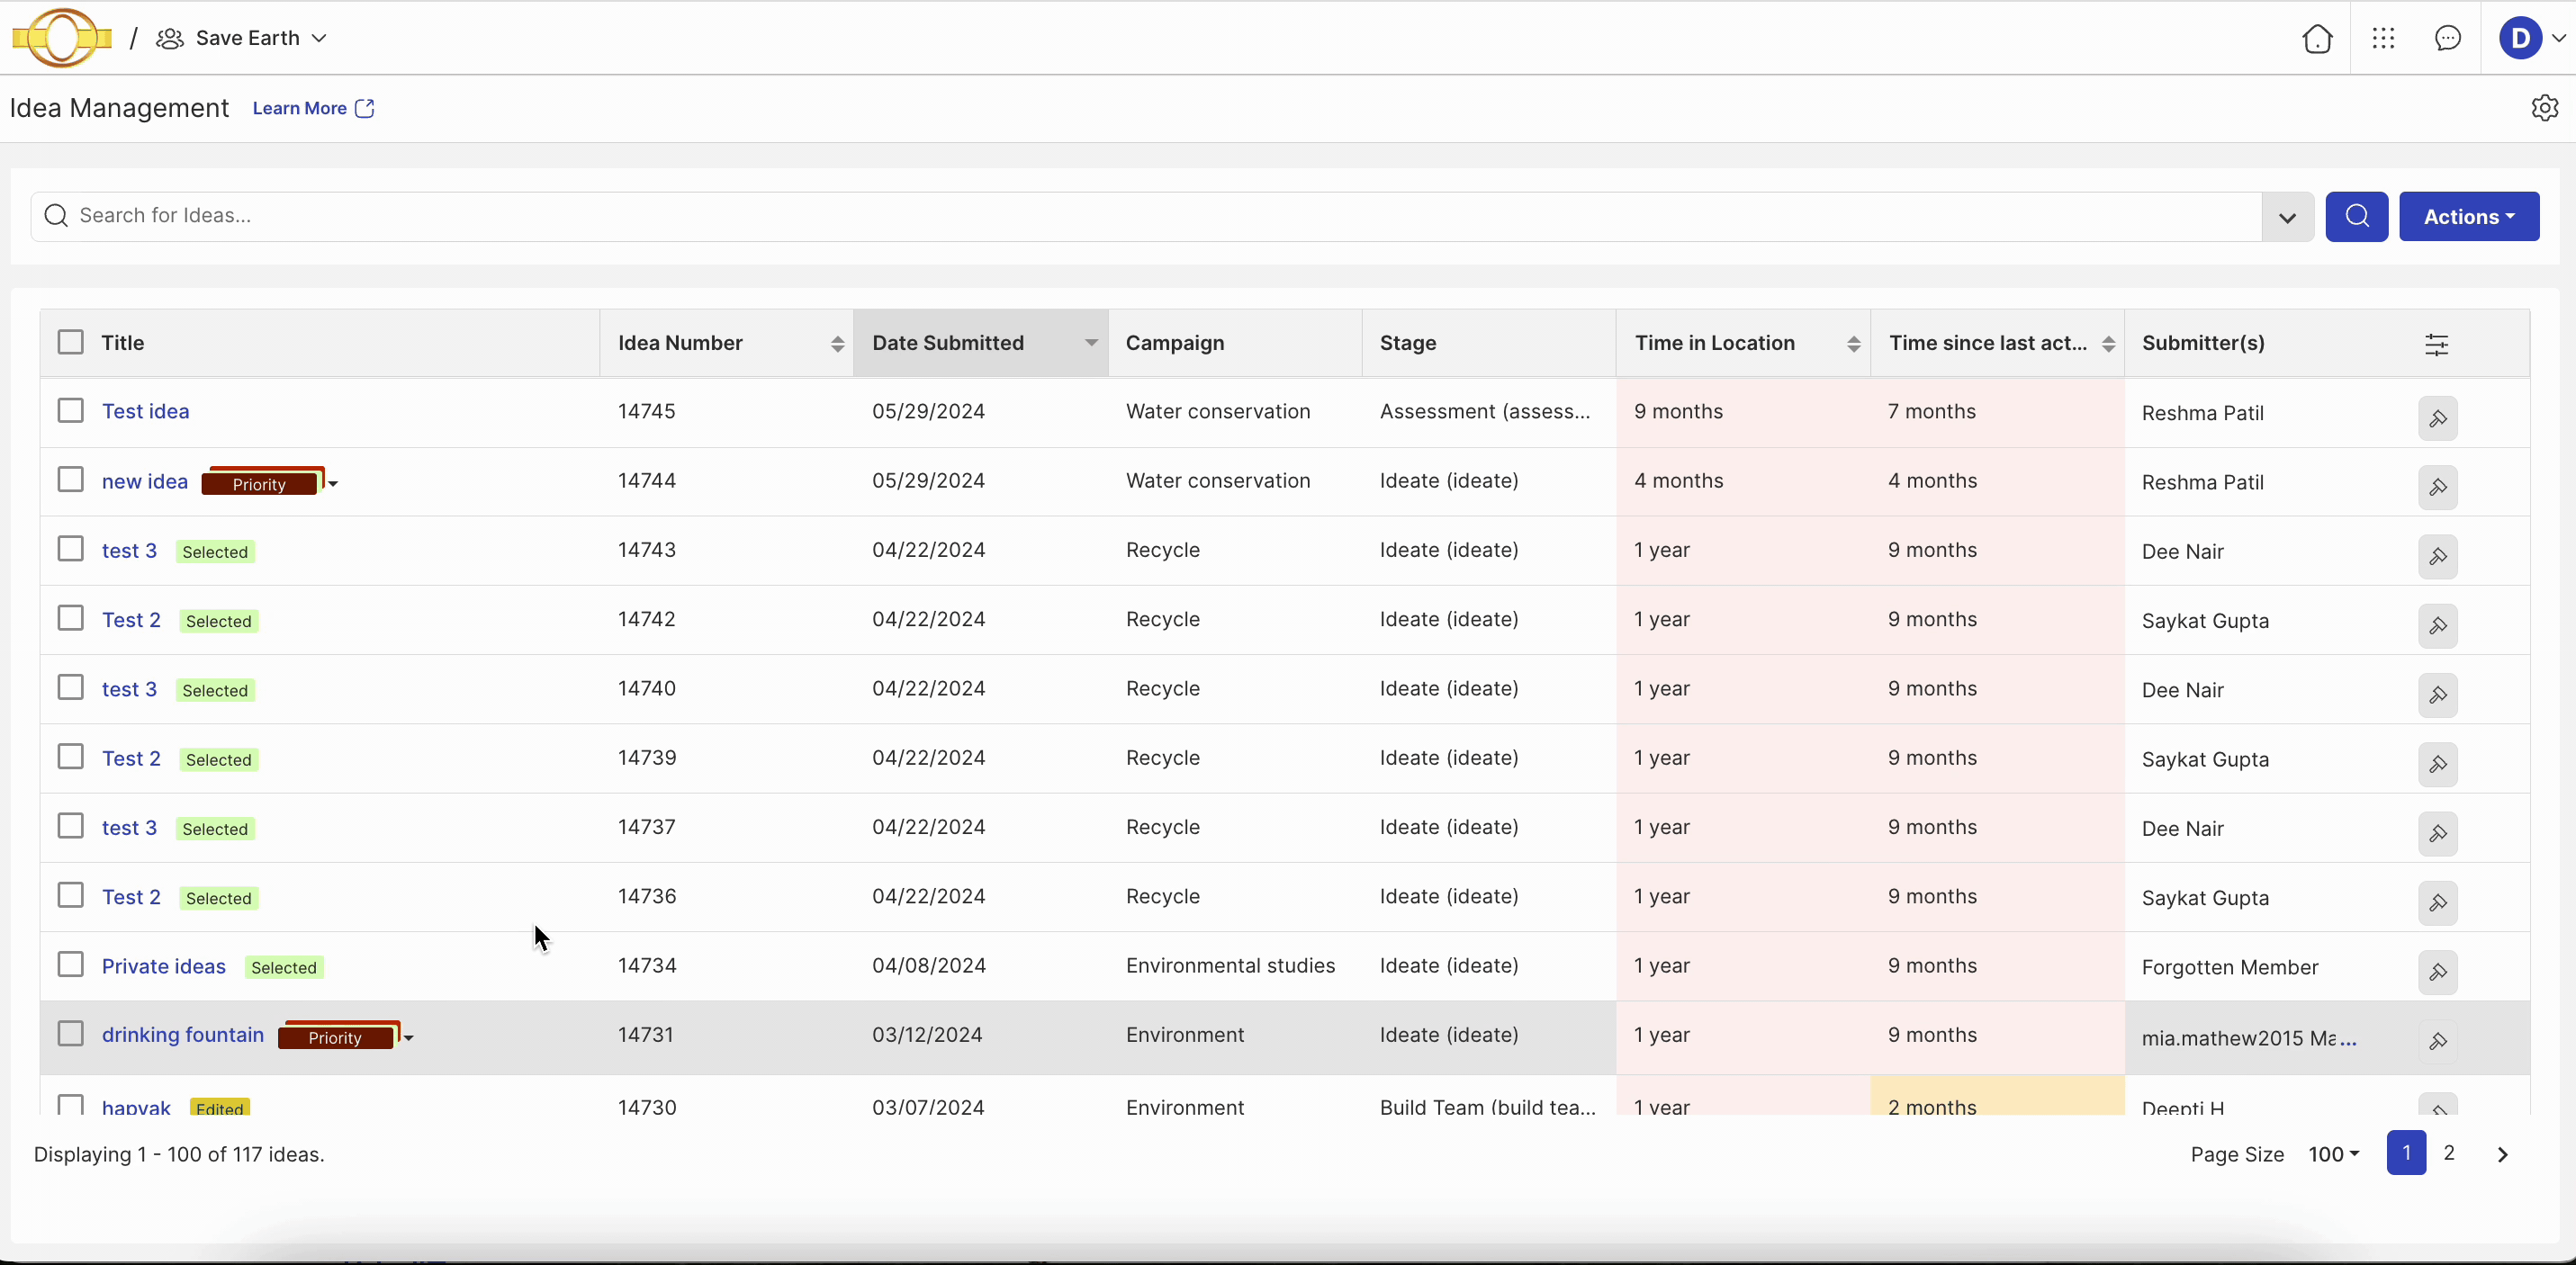Image resolution: width=2576 pixels, height=1265 pixels.
Task: Go to page 2
Action: click(x=2448, y=1153)
